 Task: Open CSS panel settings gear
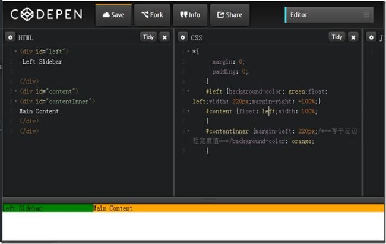[183, 37]
